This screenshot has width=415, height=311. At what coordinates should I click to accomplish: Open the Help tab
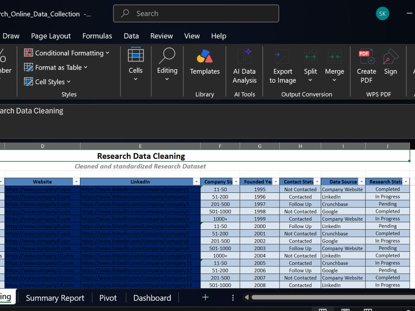click(219, 36)
